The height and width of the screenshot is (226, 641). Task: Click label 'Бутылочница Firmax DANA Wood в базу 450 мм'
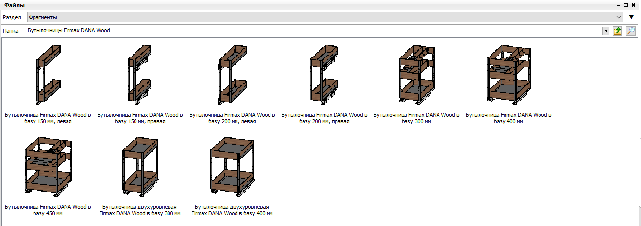[x=48, y=210]
